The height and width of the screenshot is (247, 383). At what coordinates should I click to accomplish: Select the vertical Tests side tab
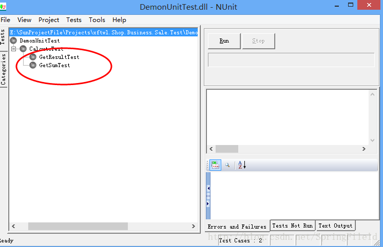click(x=3, y=37)
